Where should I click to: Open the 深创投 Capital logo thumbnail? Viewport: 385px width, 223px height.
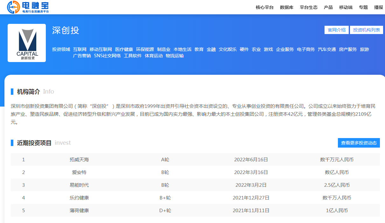(x=27, y=43)
